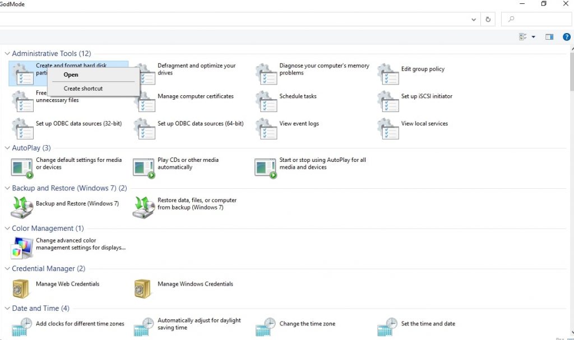Select Manage Web Credentials
Image resolution: width=574 pixels, height=340 pixels.
pyautogui.click(x=68, y=284)
